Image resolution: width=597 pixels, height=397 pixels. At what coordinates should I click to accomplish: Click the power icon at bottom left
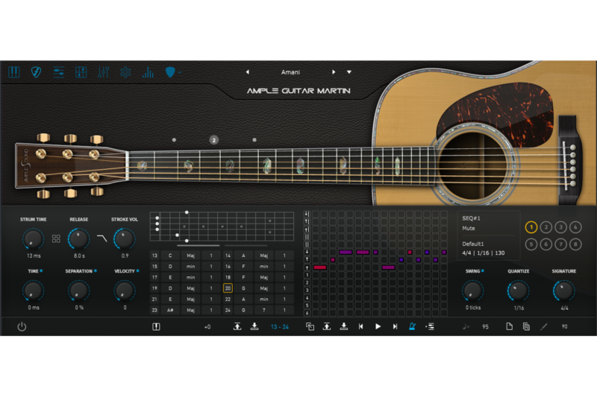coord(22,326)
